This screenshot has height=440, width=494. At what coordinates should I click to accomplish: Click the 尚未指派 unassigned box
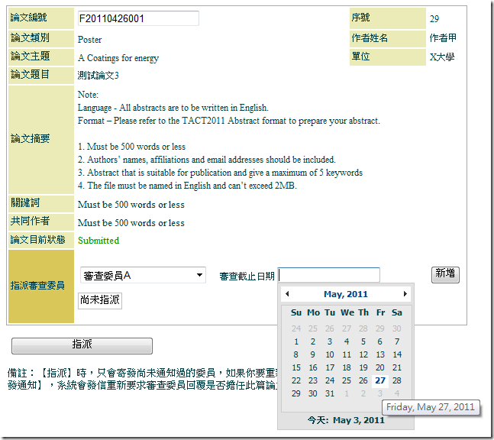pyautogui.click(x=100, y=300)
